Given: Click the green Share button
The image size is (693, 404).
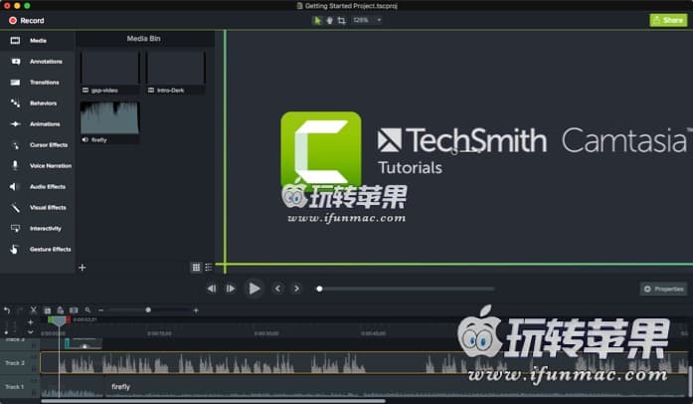Looking at the screenshot, I should (x=668, y=20).
